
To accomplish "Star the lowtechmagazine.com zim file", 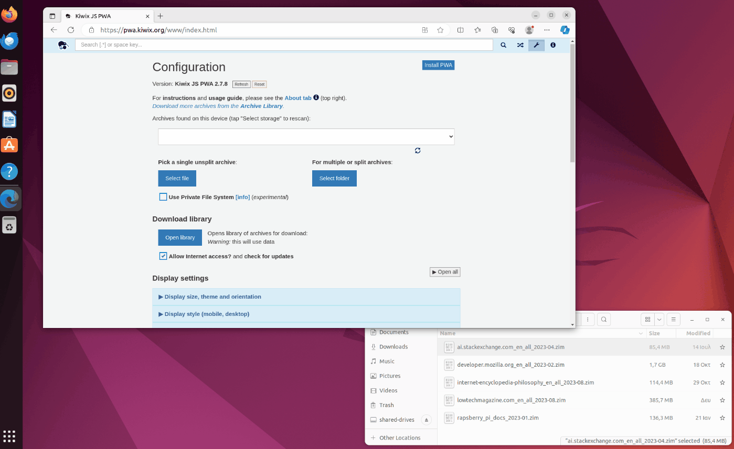I will coord(722,400).
